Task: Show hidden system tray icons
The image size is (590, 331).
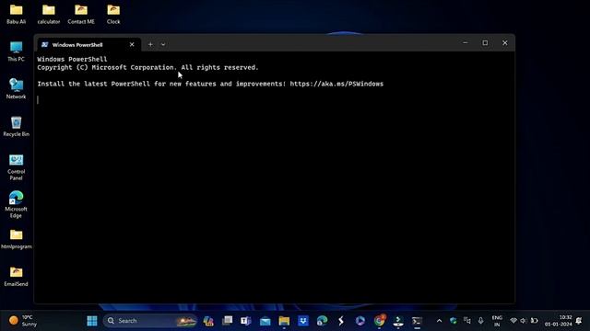Action: point(439,321)
